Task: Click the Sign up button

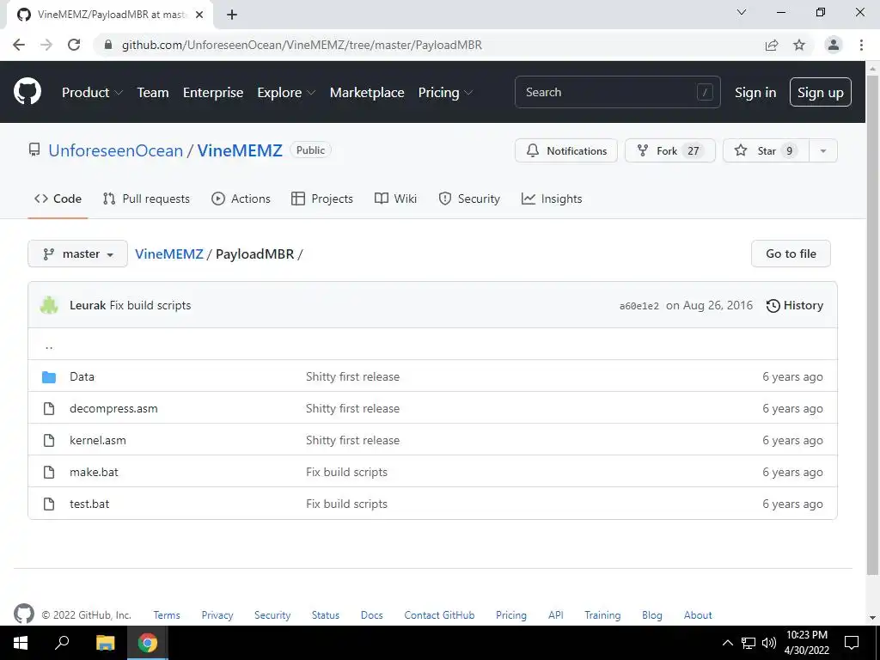Action: [821, 93]
